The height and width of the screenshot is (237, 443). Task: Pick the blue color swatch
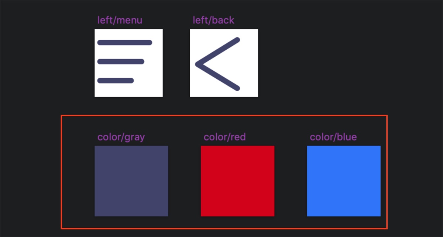tap(344, 181)
